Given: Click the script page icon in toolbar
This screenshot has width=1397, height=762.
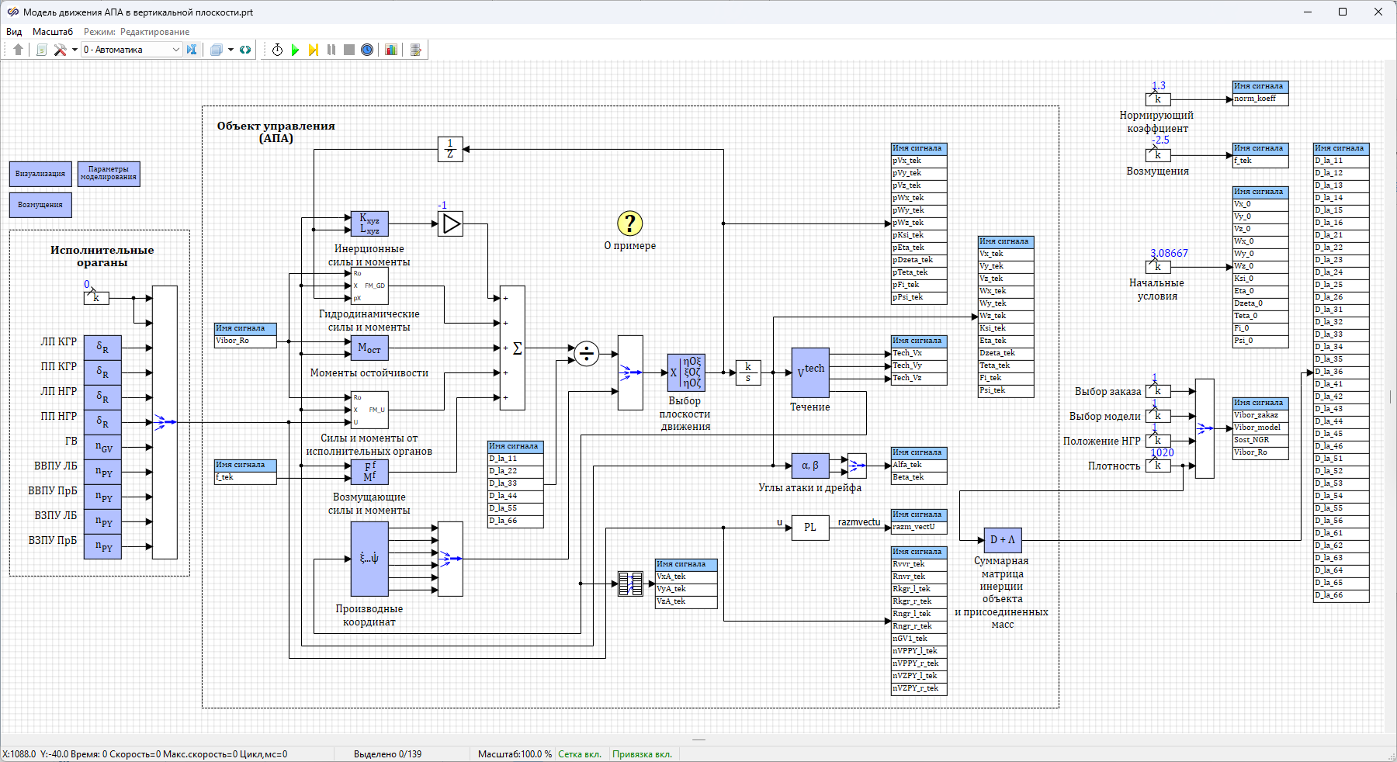Looking at the screenshot, I should tap(42, 50).
